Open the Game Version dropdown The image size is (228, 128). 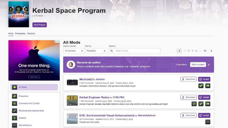click(74, 51)
